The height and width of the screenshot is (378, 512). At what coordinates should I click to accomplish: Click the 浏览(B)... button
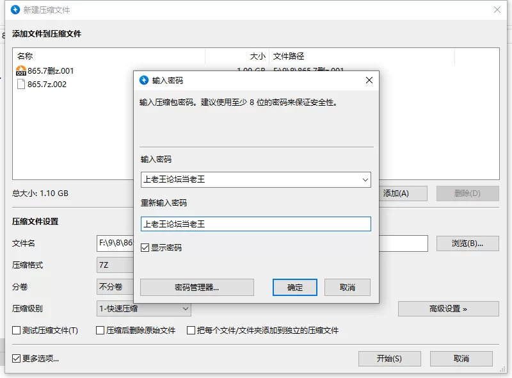point(468,243)
